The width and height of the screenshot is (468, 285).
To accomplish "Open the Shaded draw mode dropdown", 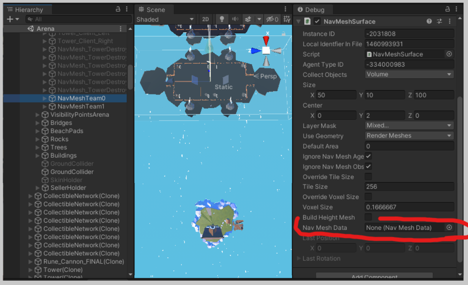I will coord(165,19).
